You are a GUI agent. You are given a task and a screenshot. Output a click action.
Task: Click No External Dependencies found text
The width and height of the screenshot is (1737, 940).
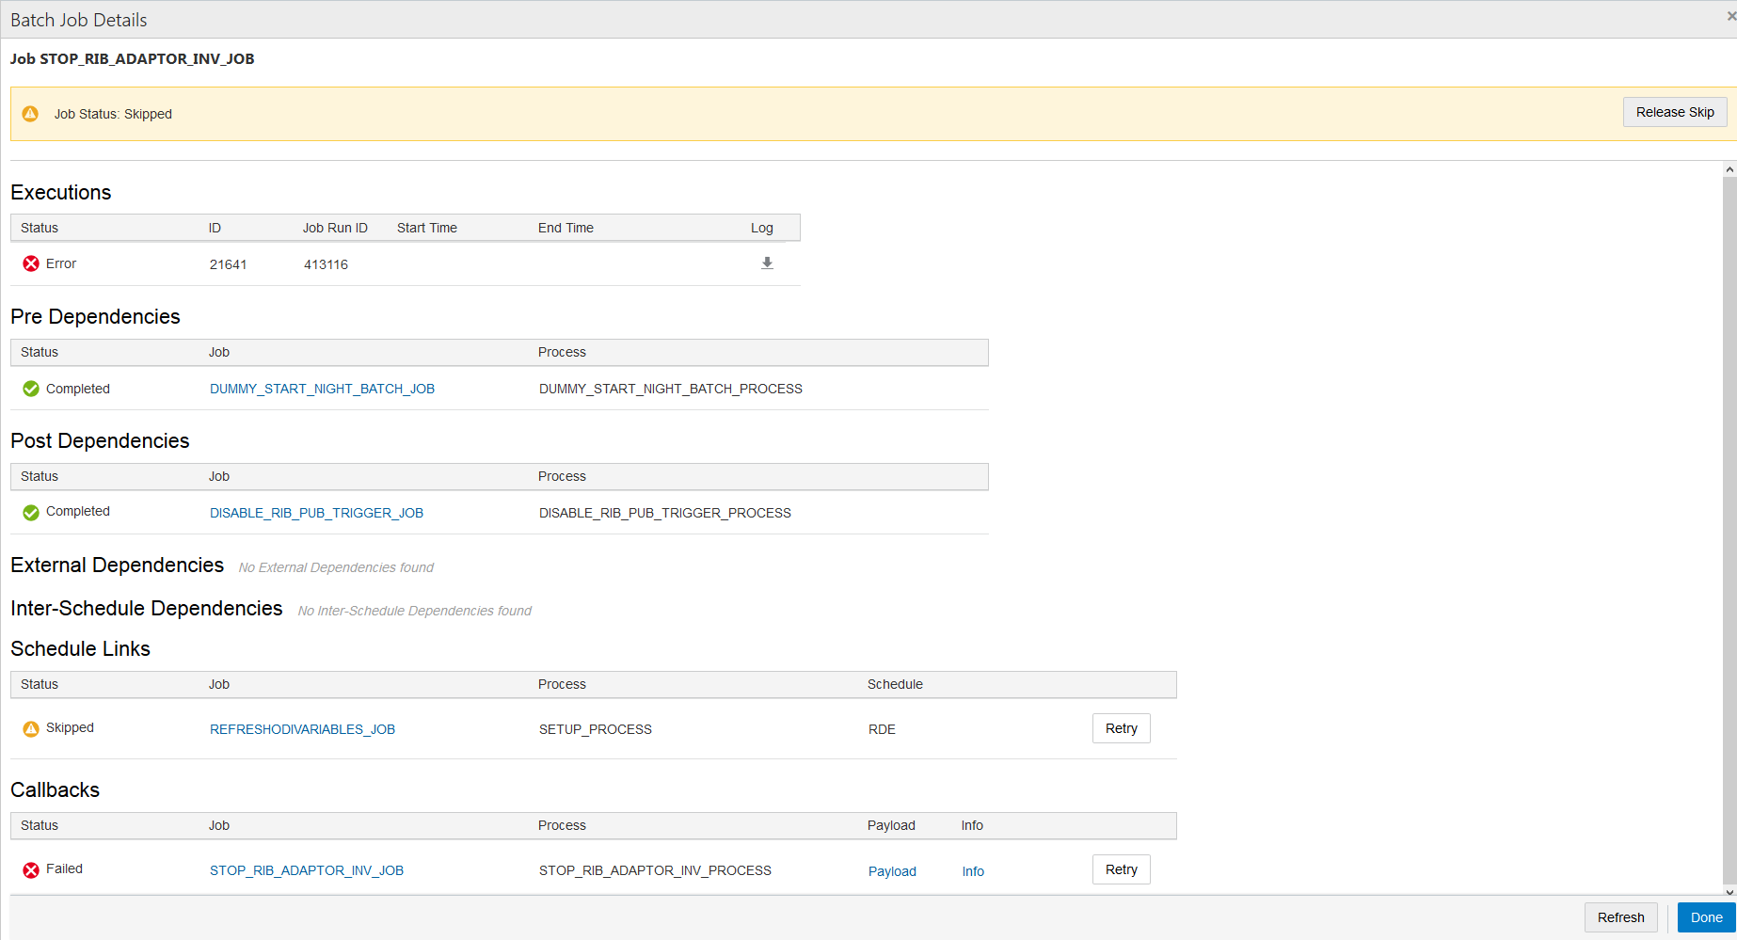[x=336, y=567]
